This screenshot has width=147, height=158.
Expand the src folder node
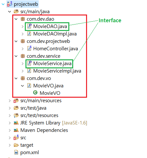(10, 138)
